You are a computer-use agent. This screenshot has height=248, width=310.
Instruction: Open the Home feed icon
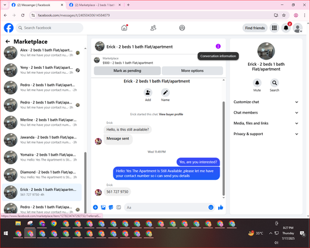124,28
